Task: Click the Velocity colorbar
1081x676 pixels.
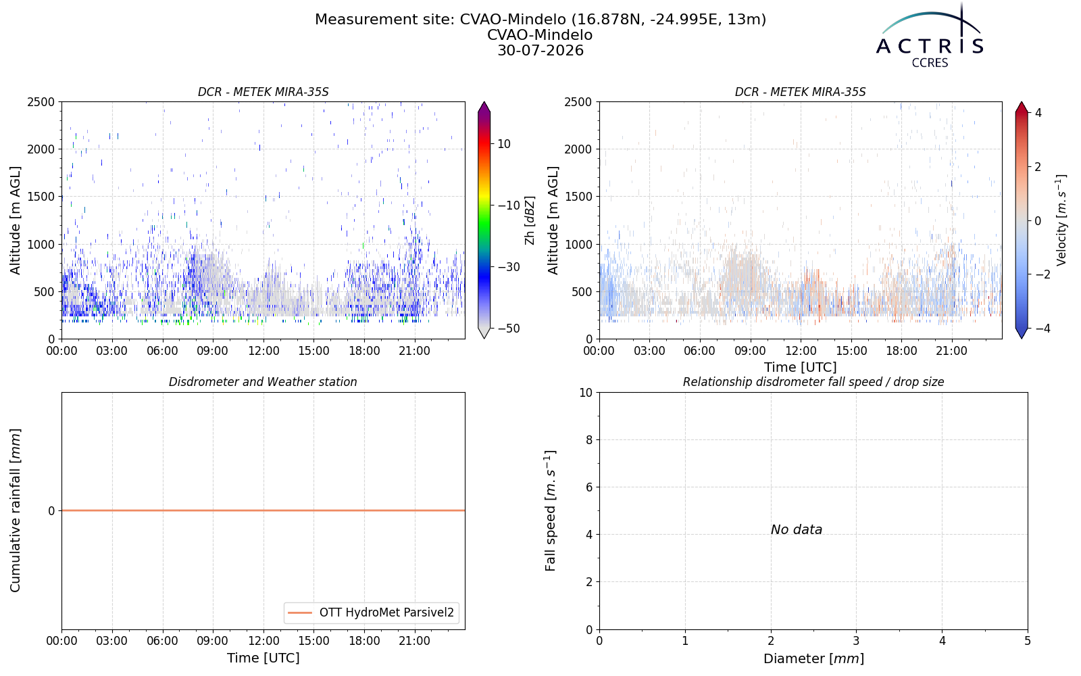Action: pos(1022,220)
